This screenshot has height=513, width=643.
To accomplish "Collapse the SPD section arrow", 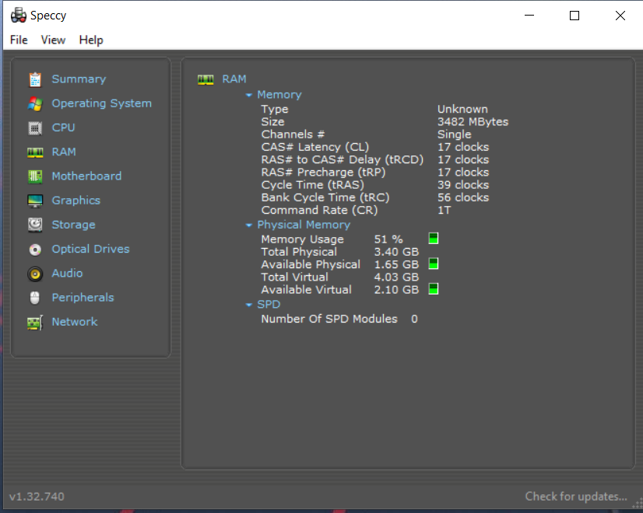I will 248,305.
